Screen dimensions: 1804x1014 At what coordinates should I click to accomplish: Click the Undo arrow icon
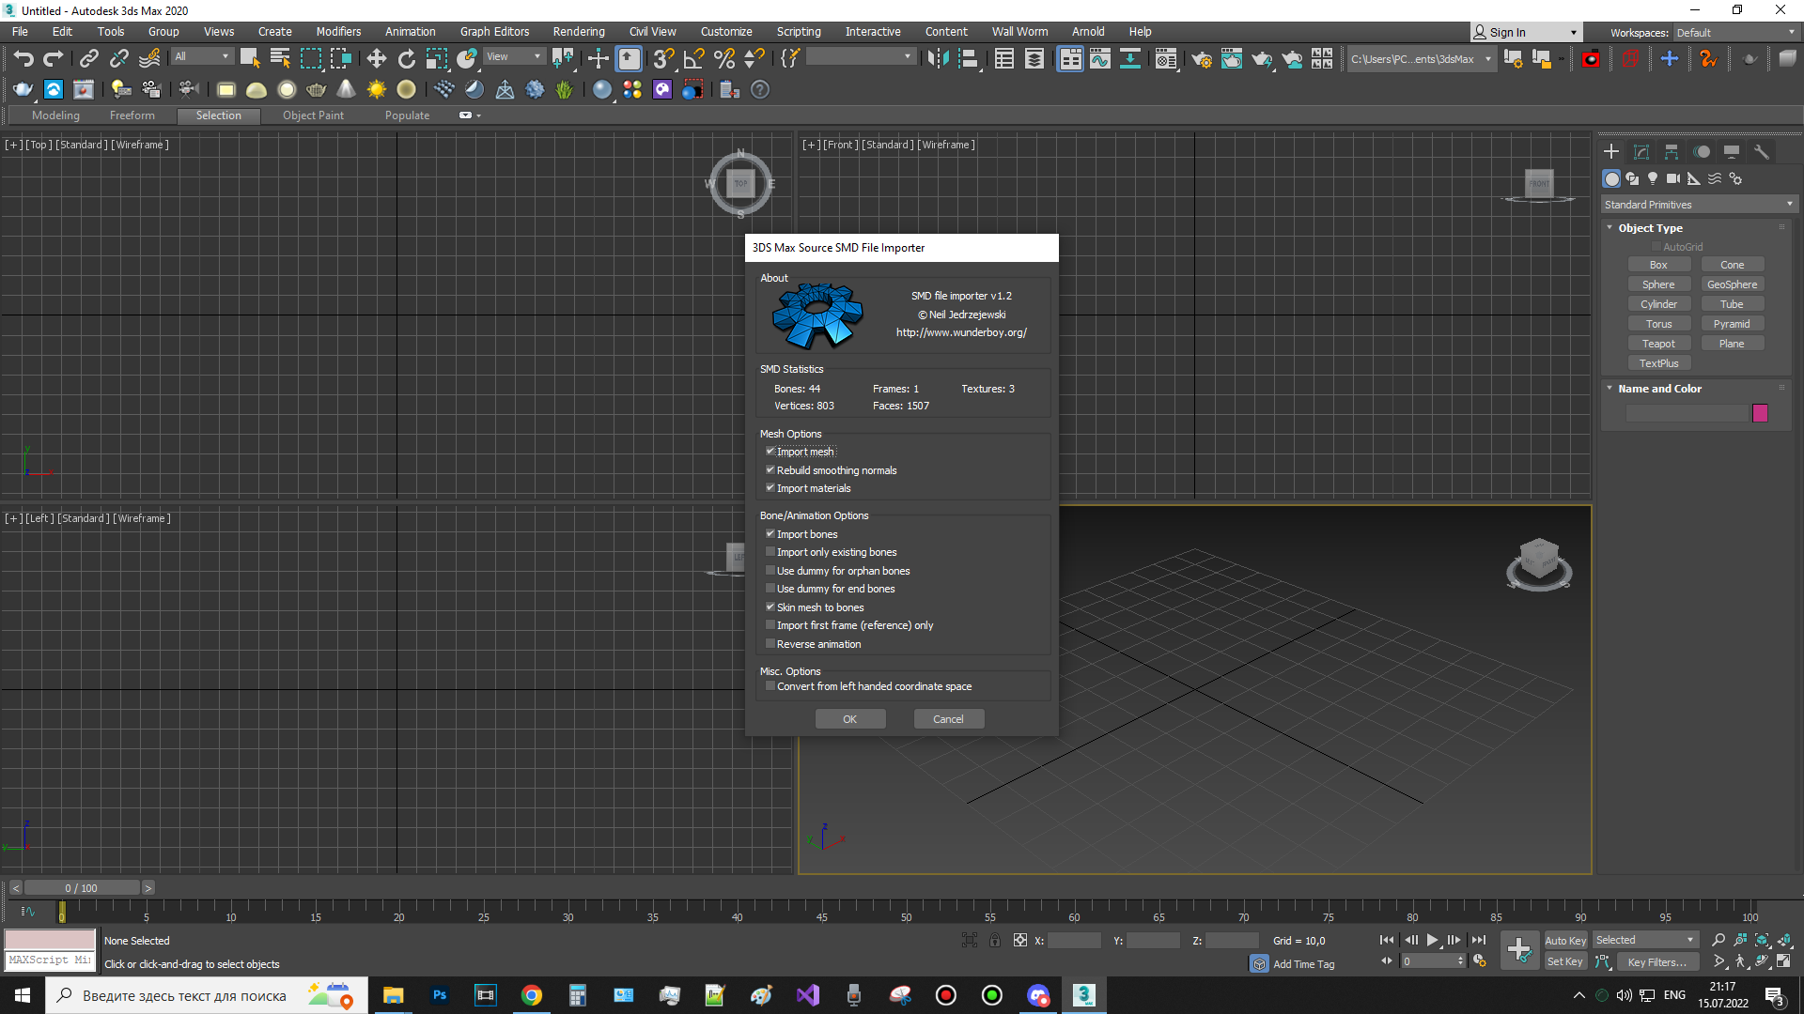23,59
